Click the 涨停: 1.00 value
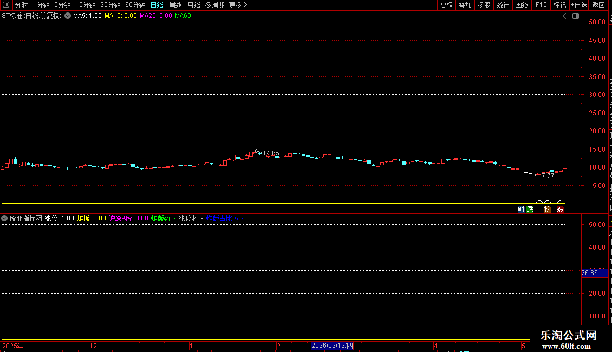 (60, 218)
